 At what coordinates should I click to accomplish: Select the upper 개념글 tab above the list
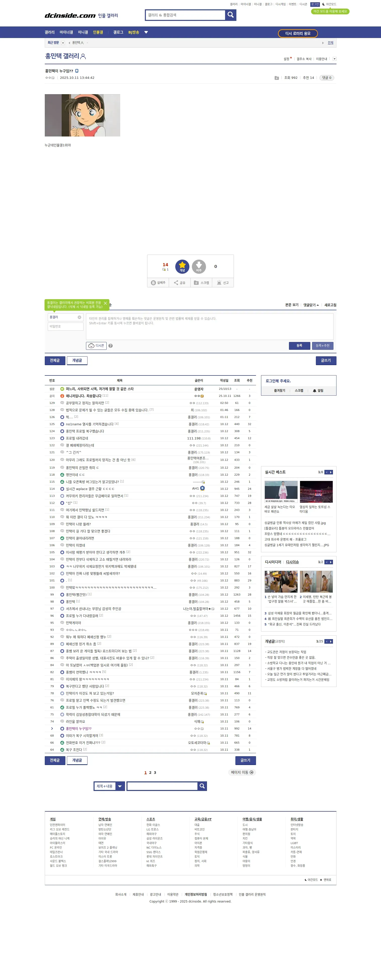pyautogui.click(x=77, y=361)
